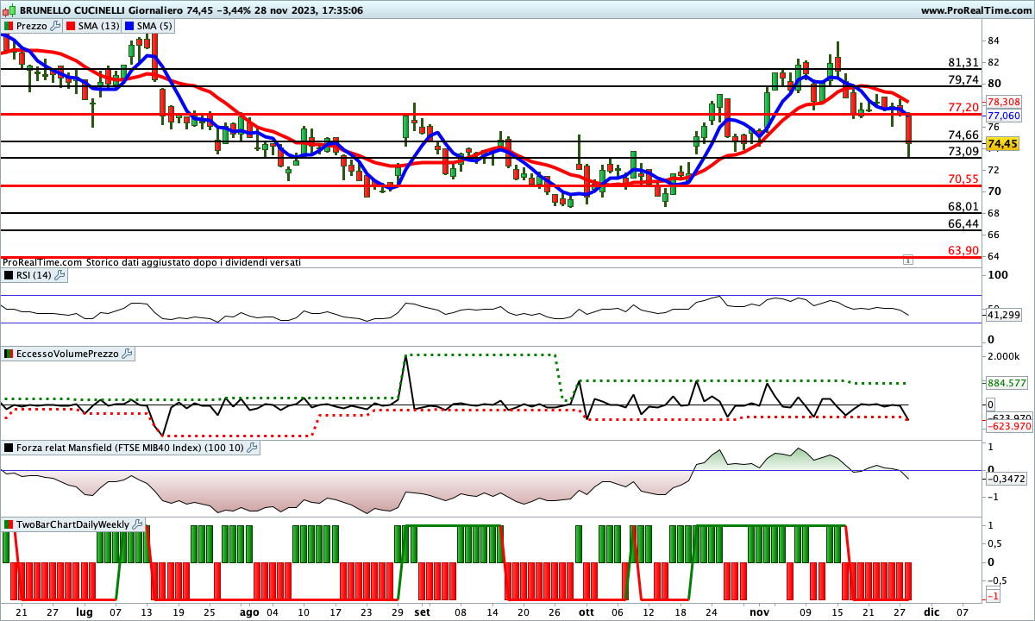Select the EccessoVolumePrezzo panel label

67,354
